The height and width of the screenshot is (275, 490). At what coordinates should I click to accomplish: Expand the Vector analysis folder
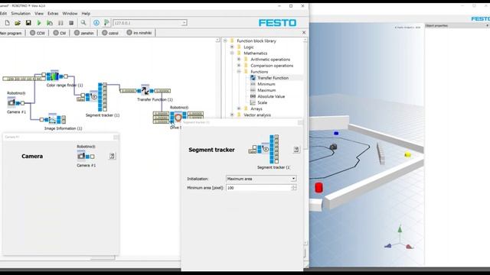point(232,115)
